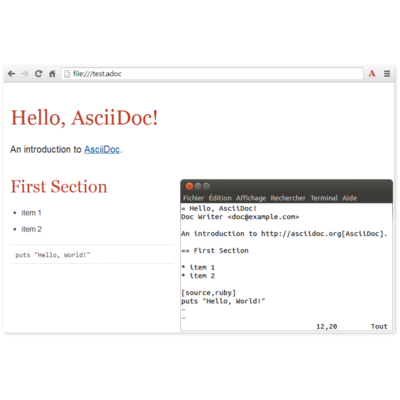Place cursor on '= Hello, AsciiDoc!' terminal line
The height and width of the screenshot is (400, 400).
point(219,208)
